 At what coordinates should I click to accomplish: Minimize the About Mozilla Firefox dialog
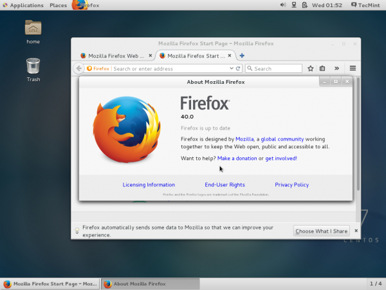[325, 82]
